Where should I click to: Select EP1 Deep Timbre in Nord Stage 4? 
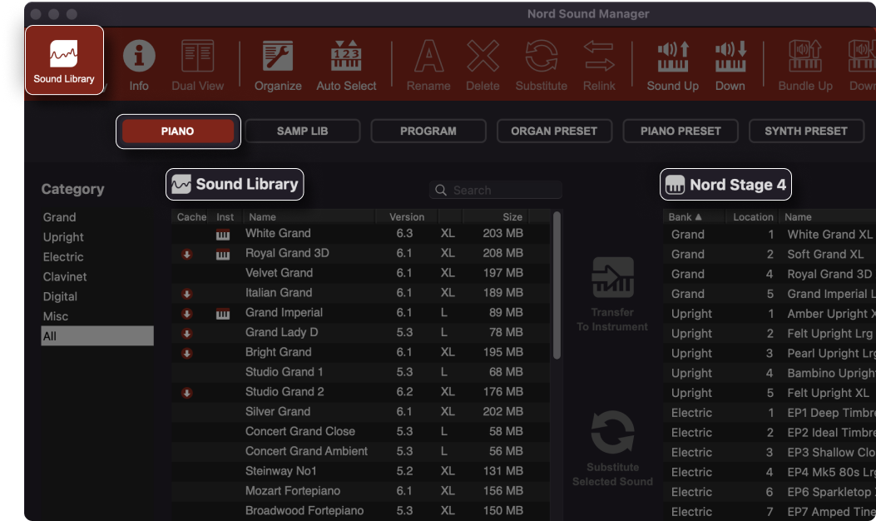(x=770, y=413)
